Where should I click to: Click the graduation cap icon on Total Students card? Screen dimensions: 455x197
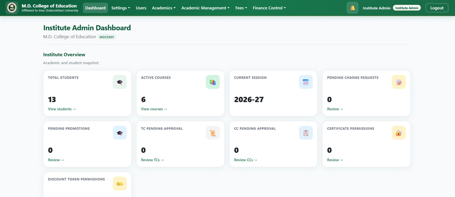pos(120,82)
